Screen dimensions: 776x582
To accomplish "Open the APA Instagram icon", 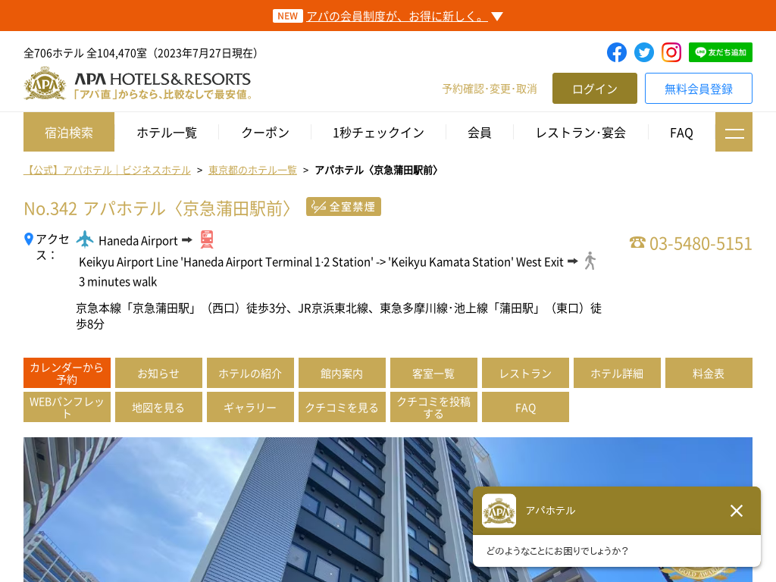I will (671, 52).
